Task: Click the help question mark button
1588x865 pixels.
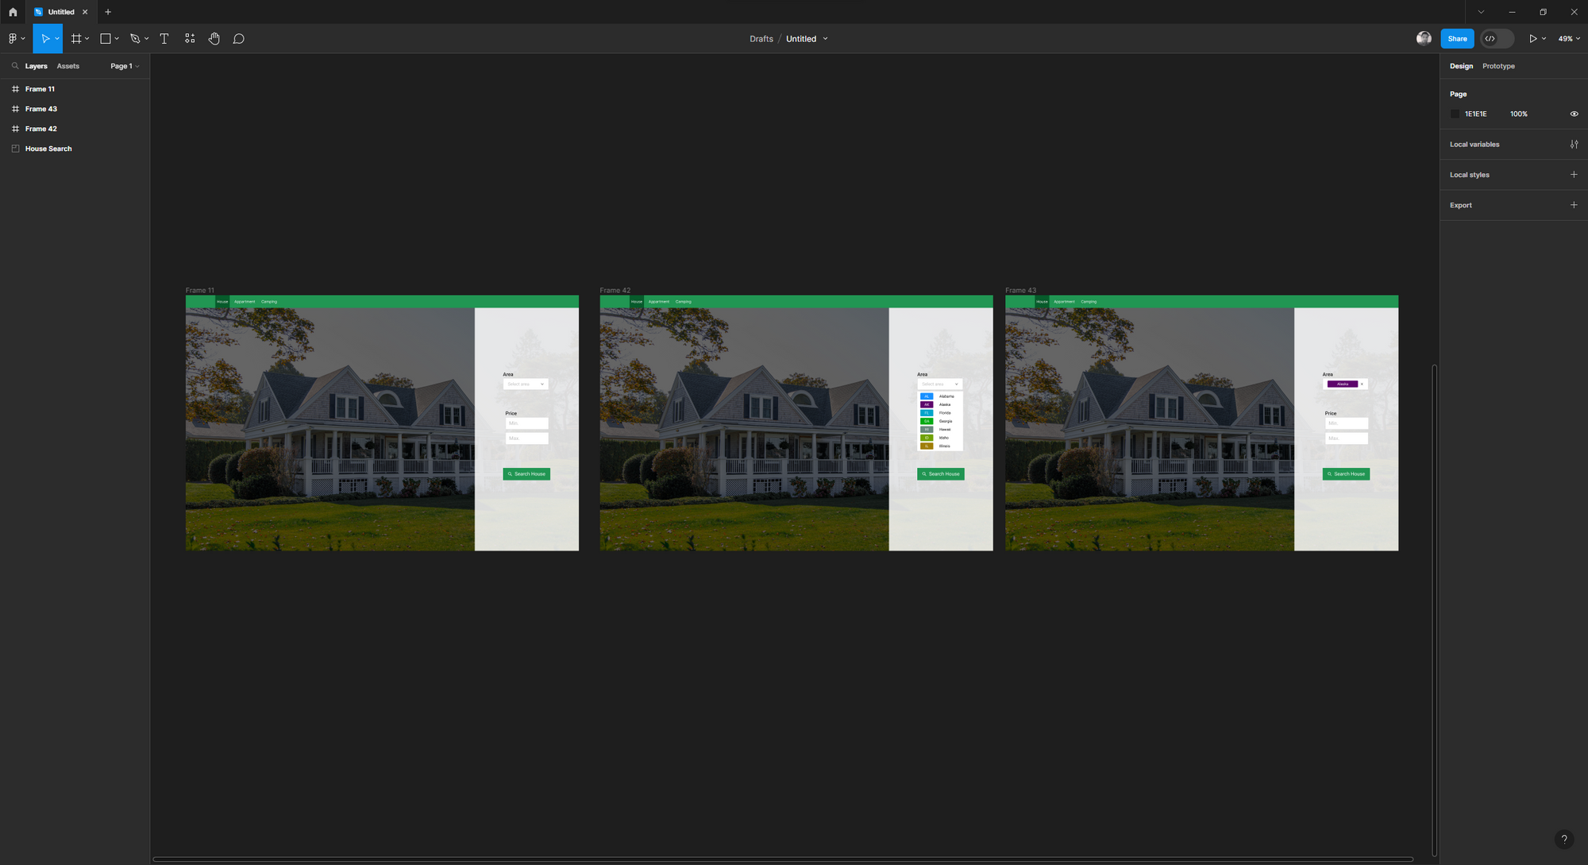Action: (1563, 839)
